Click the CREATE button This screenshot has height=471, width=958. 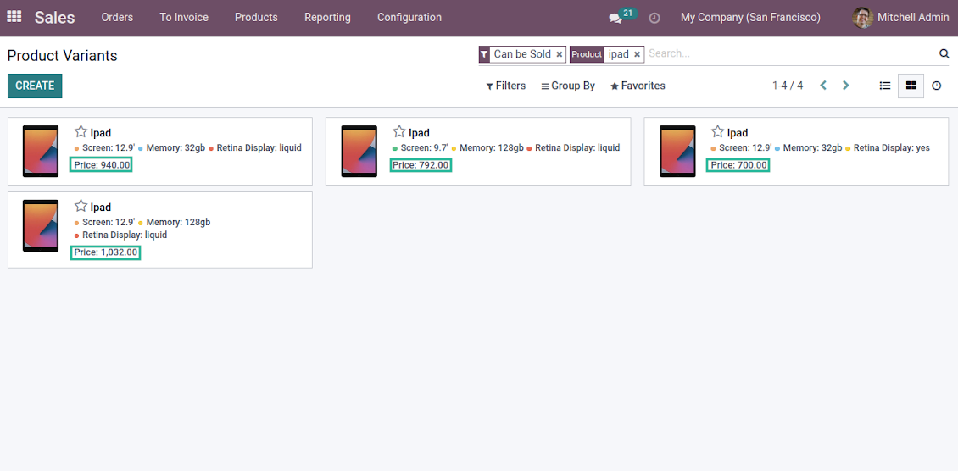35,86
